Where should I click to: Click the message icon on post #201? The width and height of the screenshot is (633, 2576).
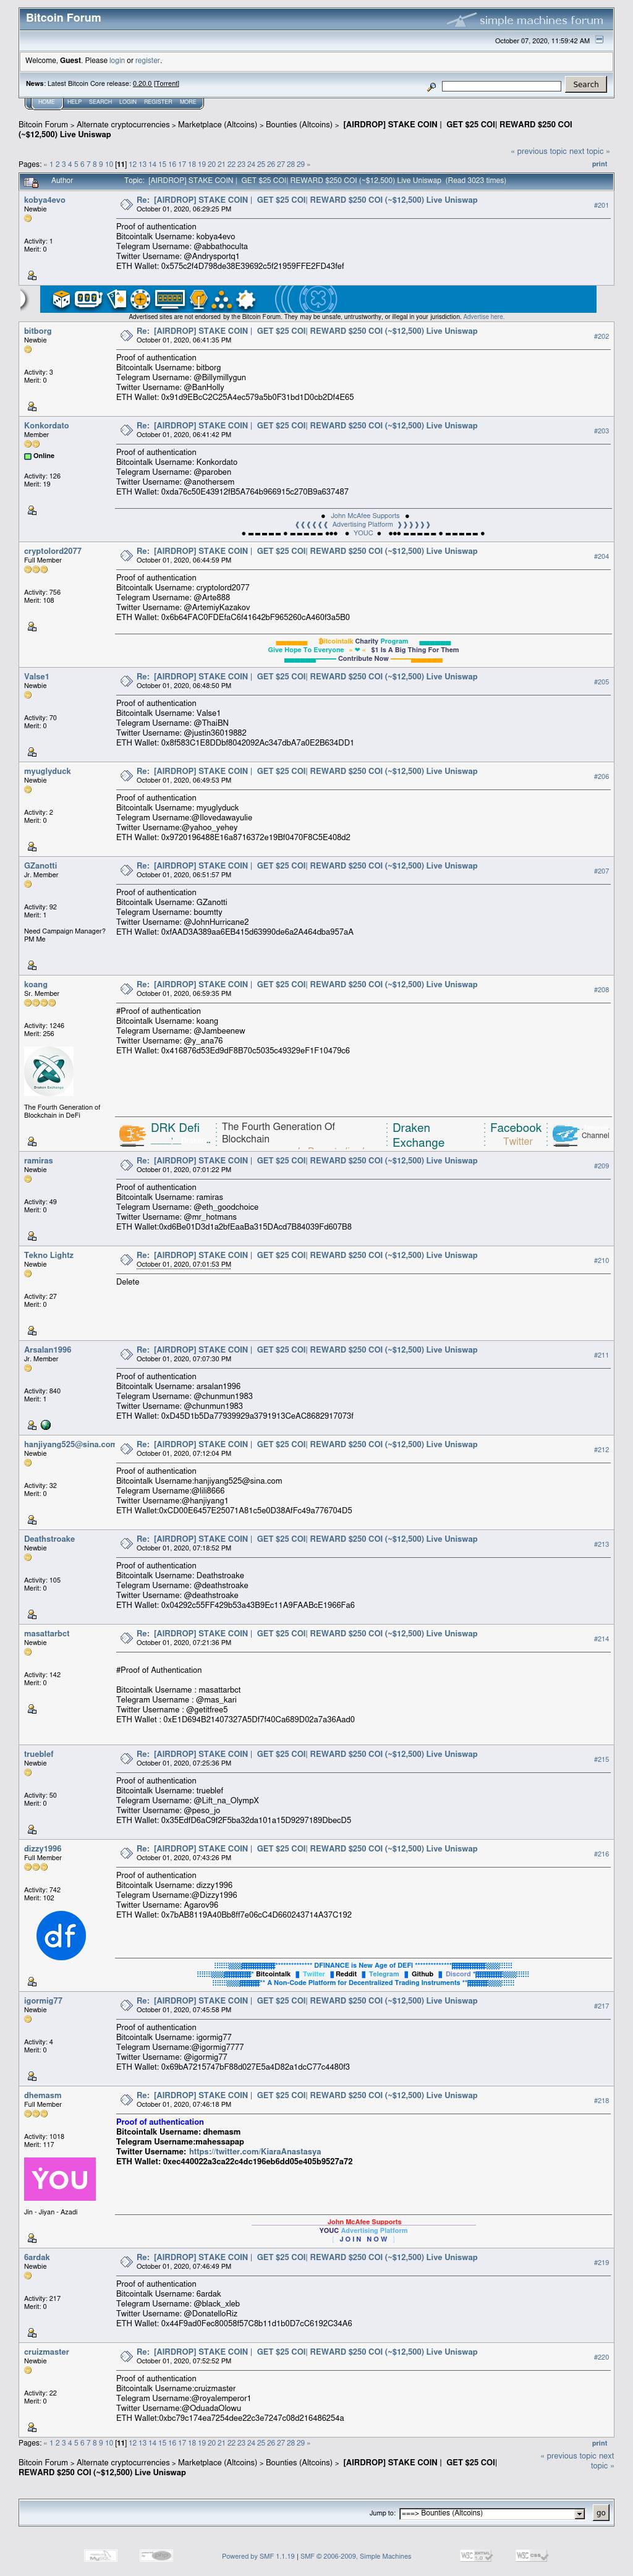[x=126, y=204]
